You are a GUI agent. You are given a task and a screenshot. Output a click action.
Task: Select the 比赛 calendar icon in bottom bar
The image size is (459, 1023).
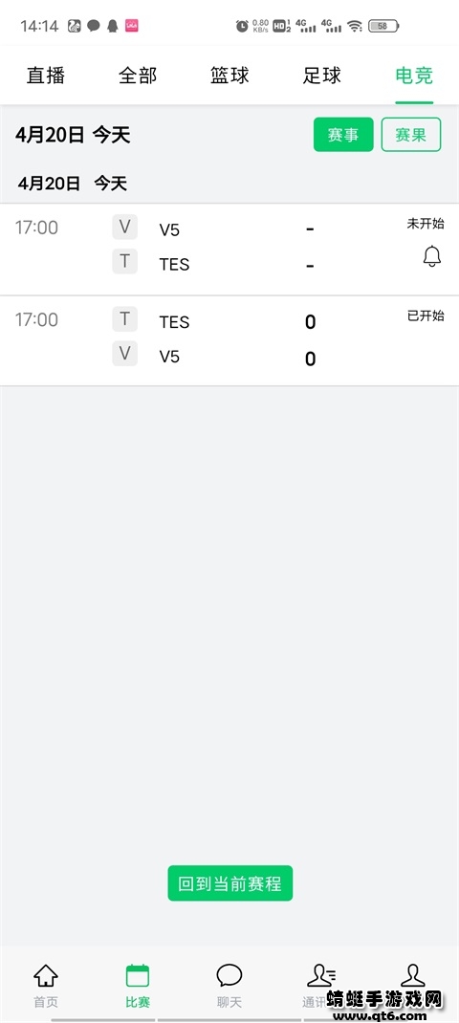coord(138,976)
